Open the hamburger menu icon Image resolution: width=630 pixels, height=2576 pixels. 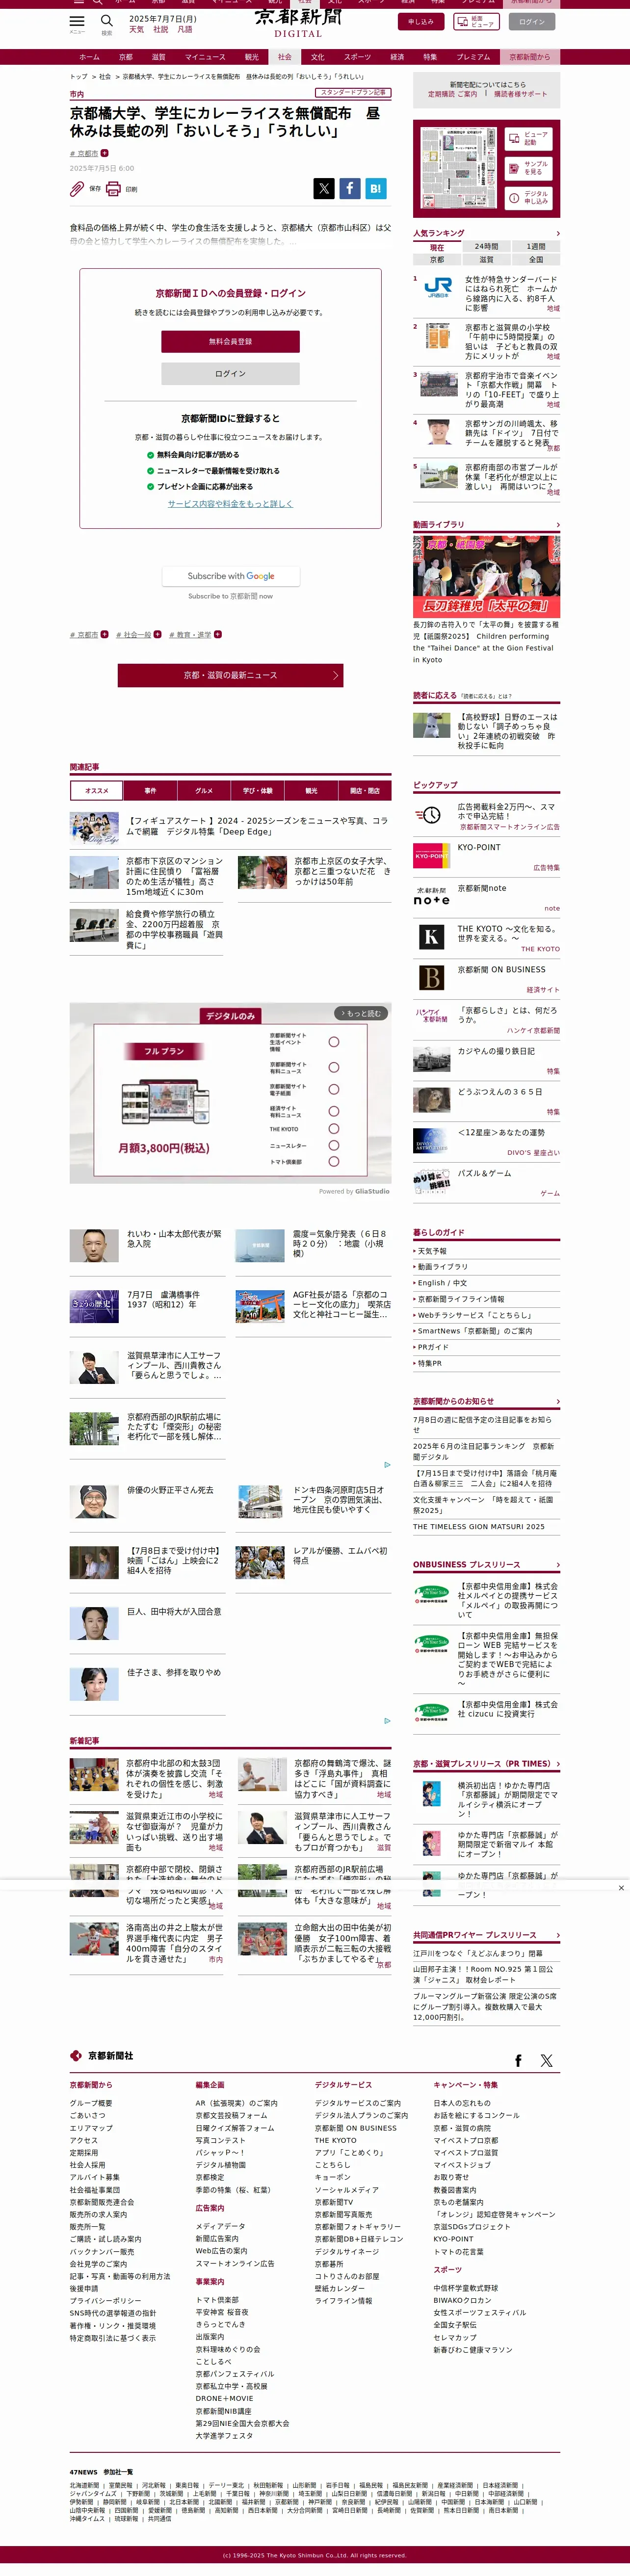77,20
